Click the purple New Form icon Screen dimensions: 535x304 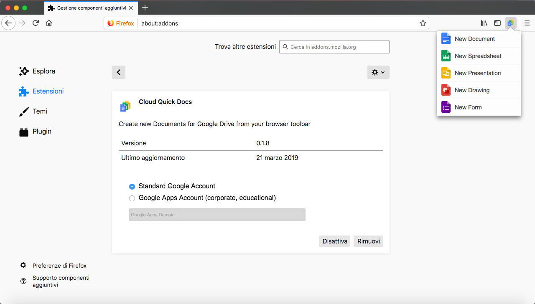(x=446, y=107)
